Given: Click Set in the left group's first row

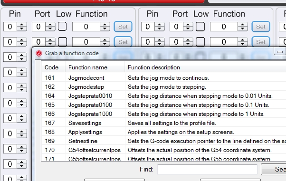Looking at the screenshot, I should tap(123, 27).
